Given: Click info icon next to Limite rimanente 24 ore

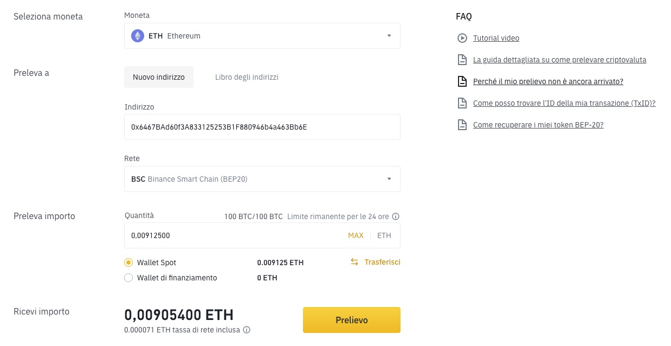Looking at the screenshot, I should click(x=396, y=216).
